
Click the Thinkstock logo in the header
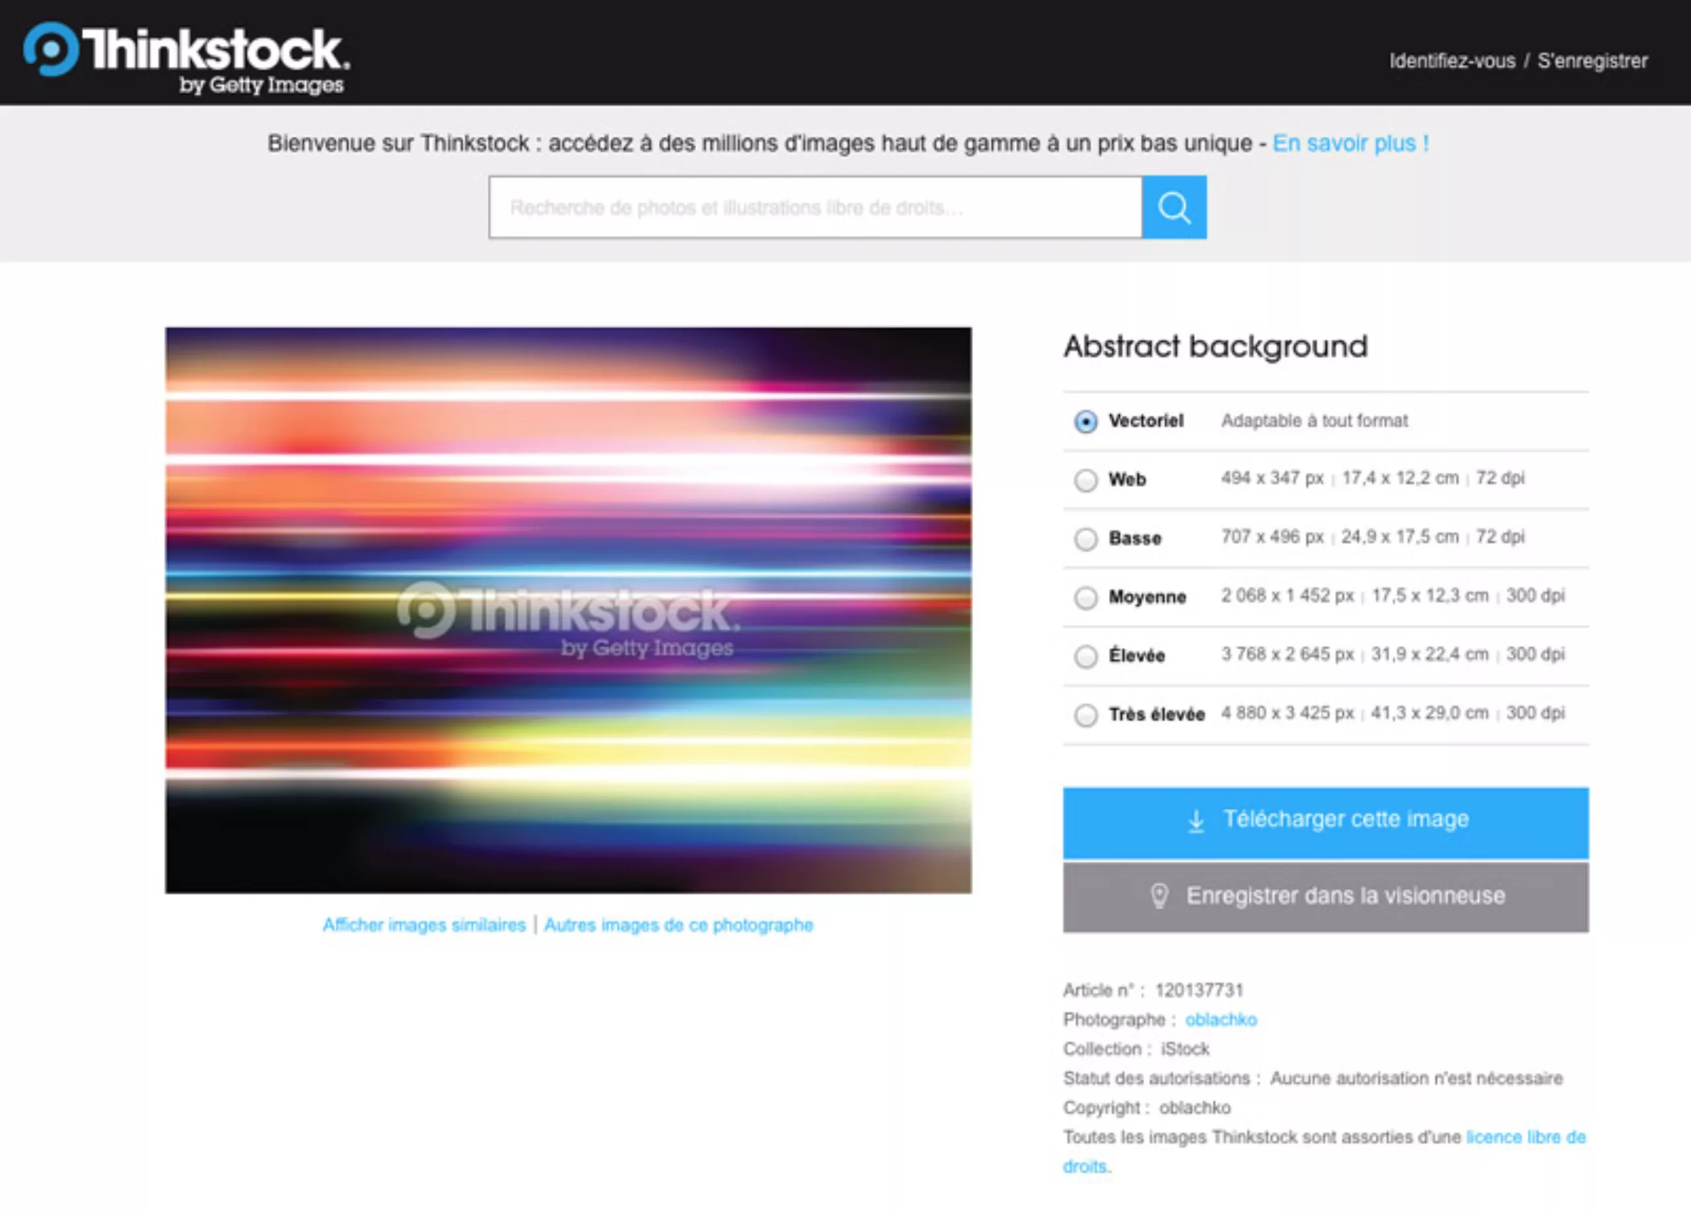point(186,57)
